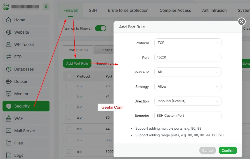
Task: Click the Databases pie icon
Action: (x=8, y=69)
